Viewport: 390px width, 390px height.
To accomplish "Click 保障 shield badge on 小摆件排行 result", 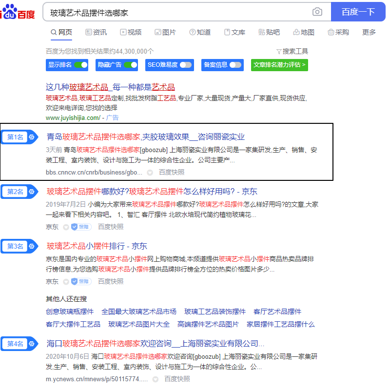I will point(81,282).
